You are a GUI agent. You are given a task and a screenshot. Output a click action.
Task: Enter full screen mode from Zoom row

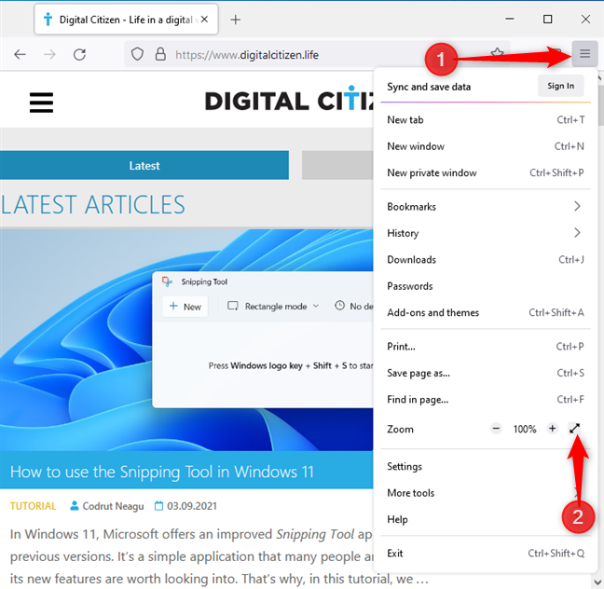click(574, 429)
